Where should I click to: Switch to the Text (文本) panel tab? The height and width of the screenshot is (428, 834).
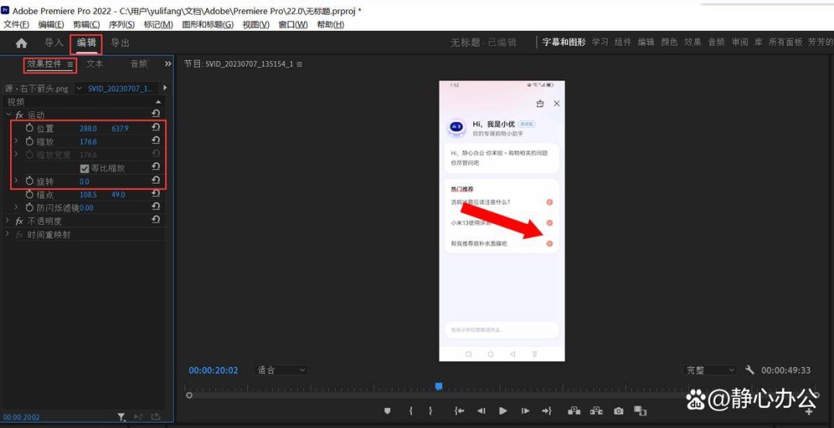point(94,64)
